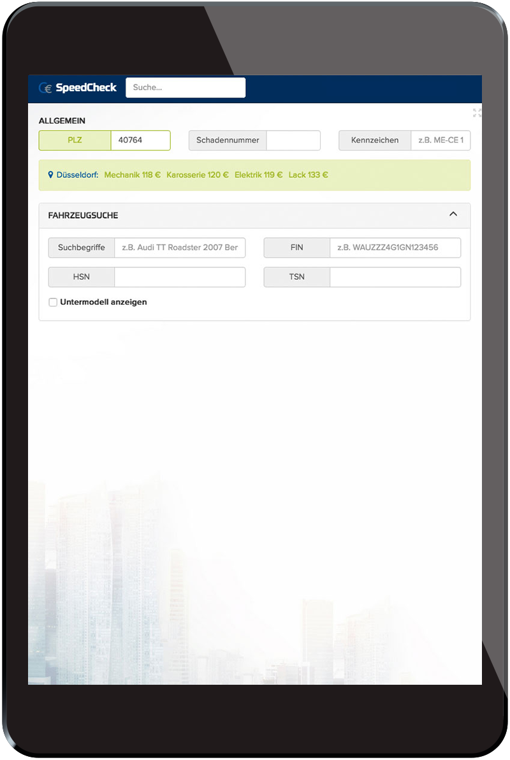Image resolution: width=510 pixels, height=760 pixels.
Task: Click the Lack 133 € rate
Action: (x=309, y=175)
